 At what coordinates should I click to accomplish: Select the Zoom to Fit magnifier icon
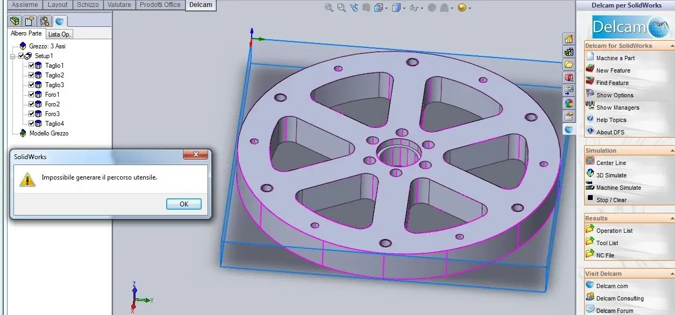click(329, 8)
